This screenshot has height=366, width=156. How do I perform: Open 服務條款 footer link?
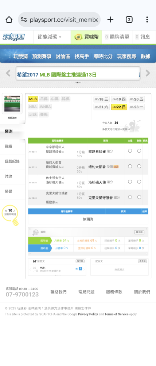click(x=114, y=292)
